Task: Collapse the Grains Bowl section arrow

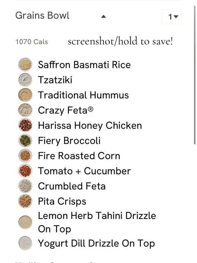Action: pos(103,16)
